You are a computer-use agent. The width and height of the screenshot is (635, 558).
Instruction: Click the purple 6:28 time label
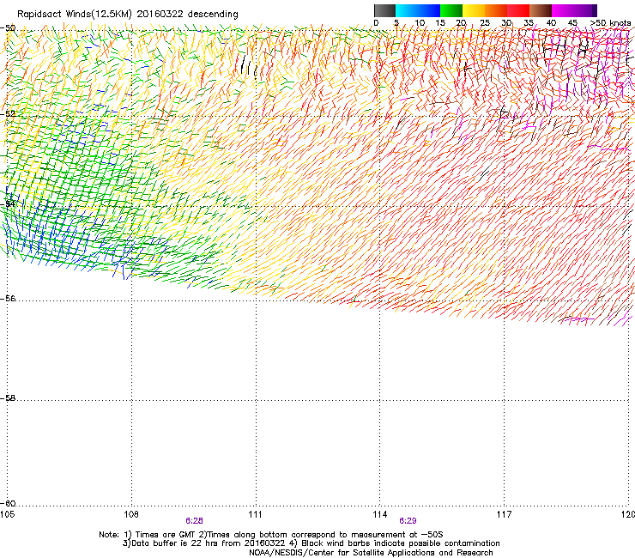pyautogui.click(x=195, y=521)
